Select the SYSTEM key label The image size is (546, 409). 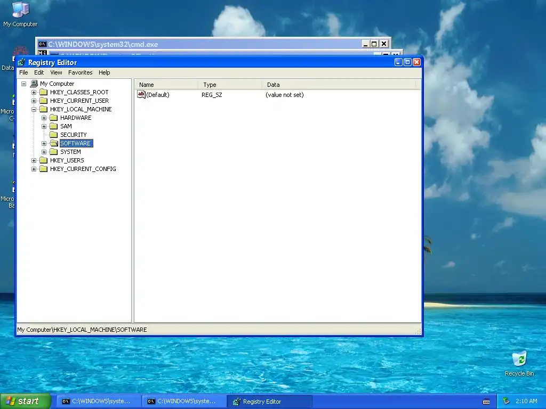click(x=70, y=152)
